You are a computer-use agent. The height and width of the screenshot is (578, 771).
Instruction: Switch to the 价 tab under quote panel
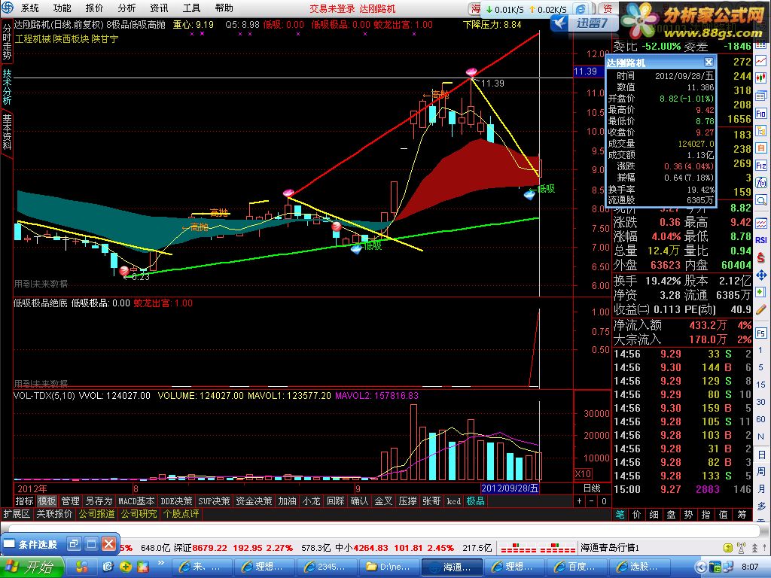point(636,514)
